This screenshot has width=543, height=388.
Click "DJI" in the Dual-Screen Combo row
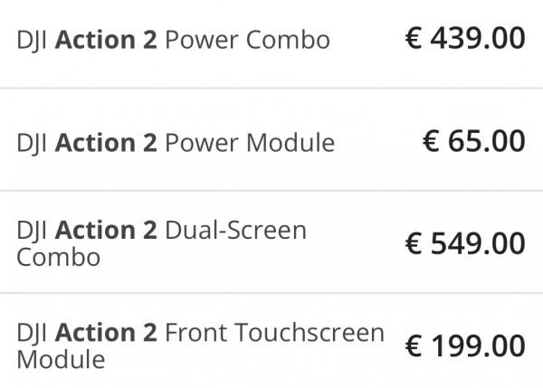tap(33, 232)
